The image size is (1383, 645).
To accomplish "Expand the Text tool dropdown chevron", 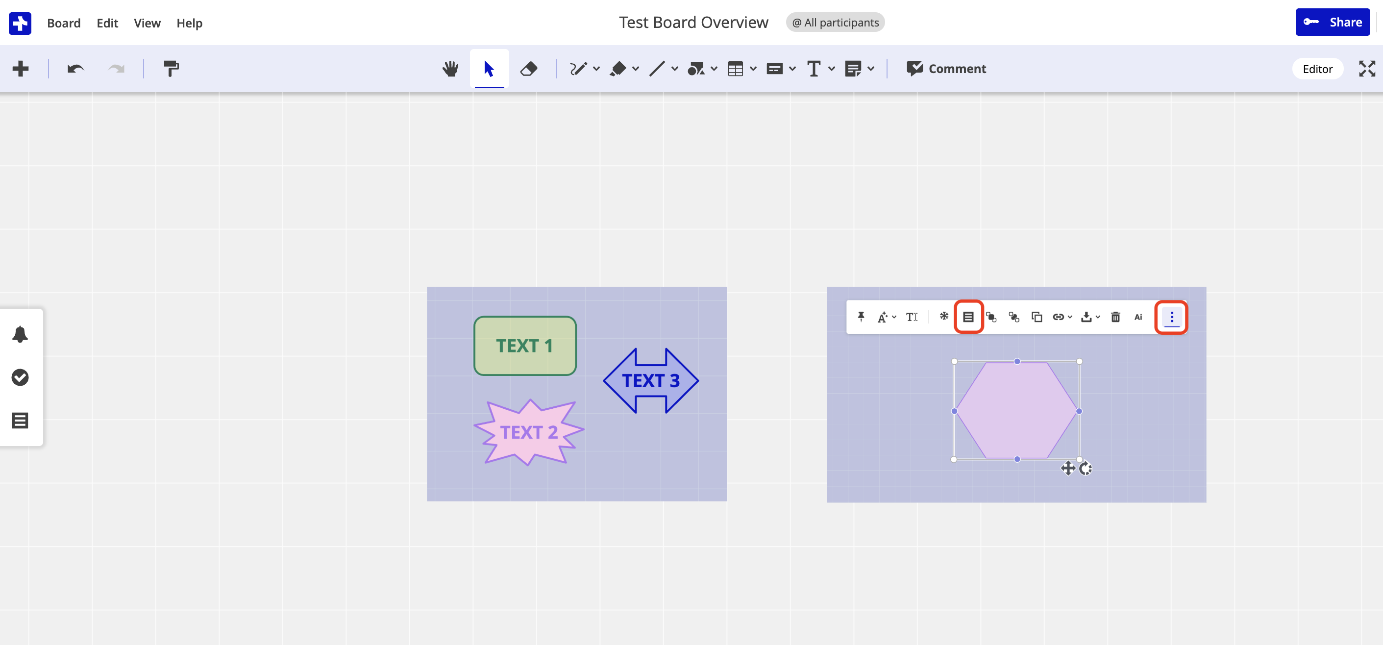I will 831,69.
